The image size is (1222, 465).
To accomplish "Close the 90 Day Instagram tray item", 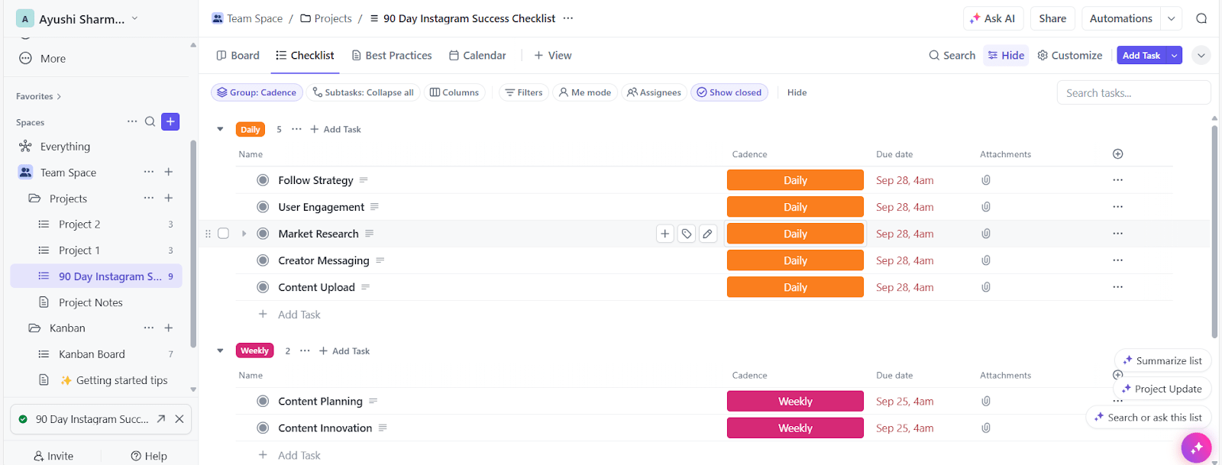I will [x=179, y=419].
